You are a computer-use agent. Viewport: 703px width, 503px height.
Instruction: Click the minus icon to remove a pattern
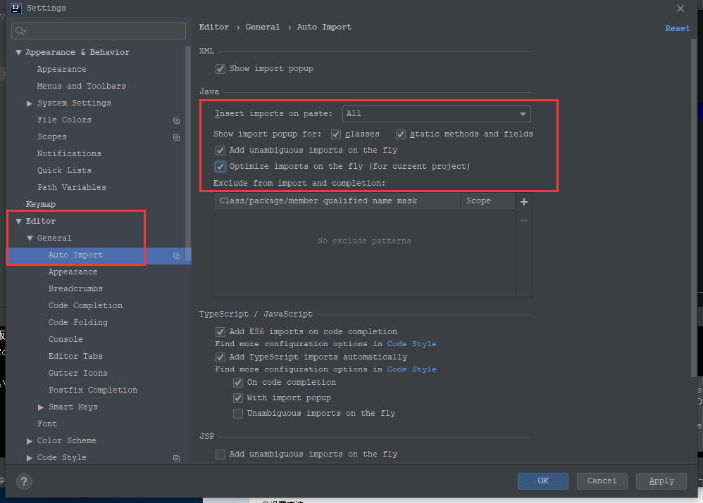[523, 220]
